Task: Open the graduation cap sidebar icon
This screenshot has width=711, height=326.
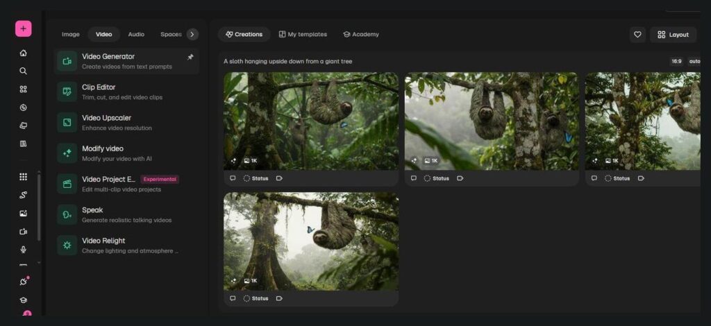Action: point(23,300)
